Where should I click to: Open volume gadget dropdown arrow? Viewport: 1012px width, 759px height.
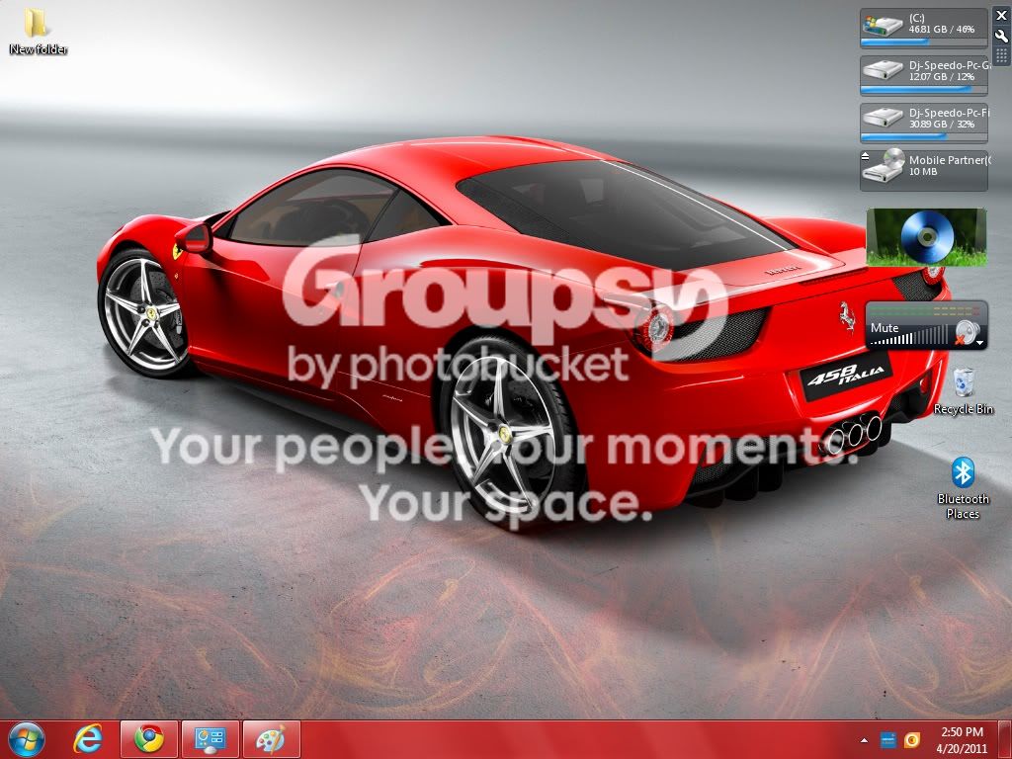pyautogui.click(x=980, y=343)
